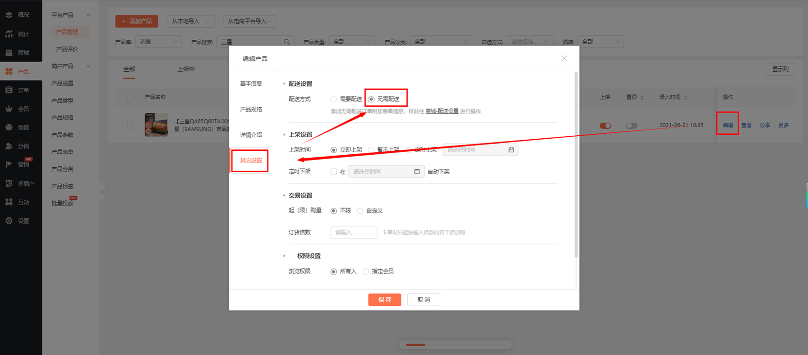The height and width of the screenshot is (355, 808).
Task: Open the 产品库 dropdown showing 衣服
Action: coord(158,42)
